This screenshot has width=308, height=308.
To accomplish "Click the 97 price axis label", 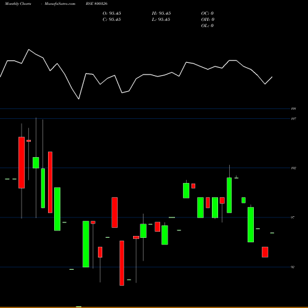I will click(x=293, y=217).
